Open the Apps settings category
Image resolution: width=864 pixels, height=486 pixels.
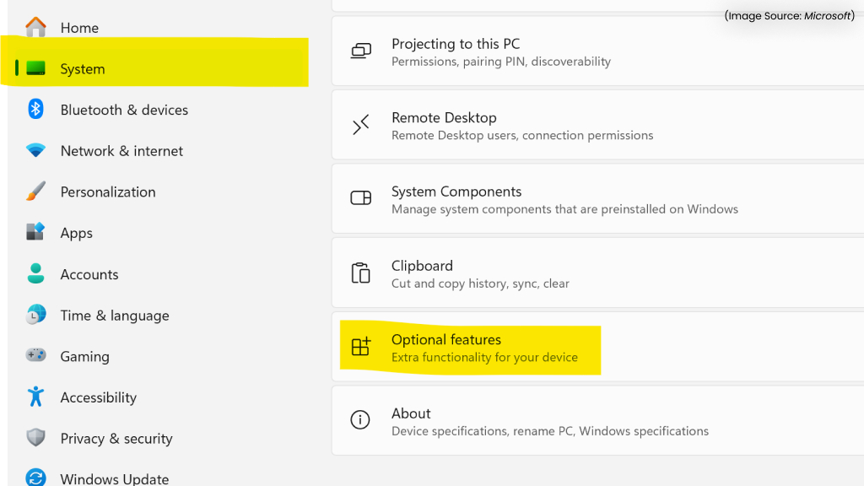(77, 233)
